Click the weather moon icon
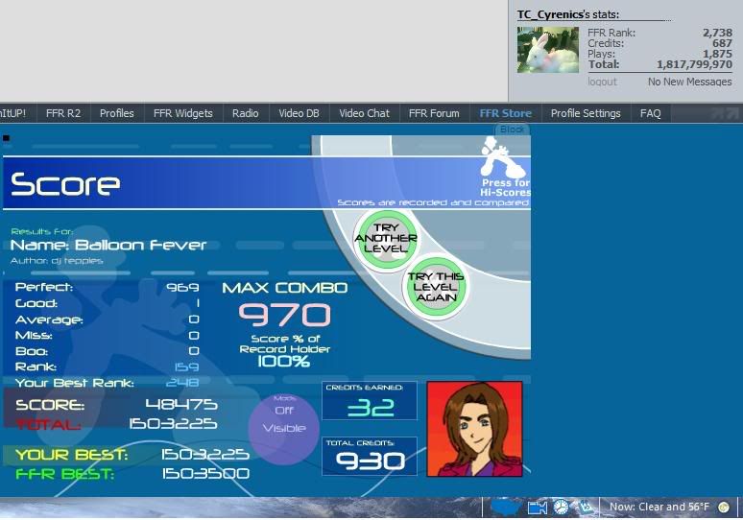The image size is (743, 520). point(723,507)
